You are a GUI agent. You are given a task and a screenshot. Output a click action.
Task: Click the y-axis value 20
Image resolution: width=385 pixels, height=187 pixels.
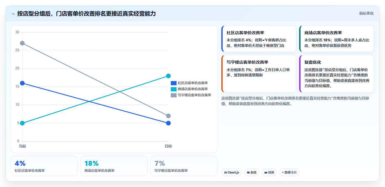click(17, 68)
